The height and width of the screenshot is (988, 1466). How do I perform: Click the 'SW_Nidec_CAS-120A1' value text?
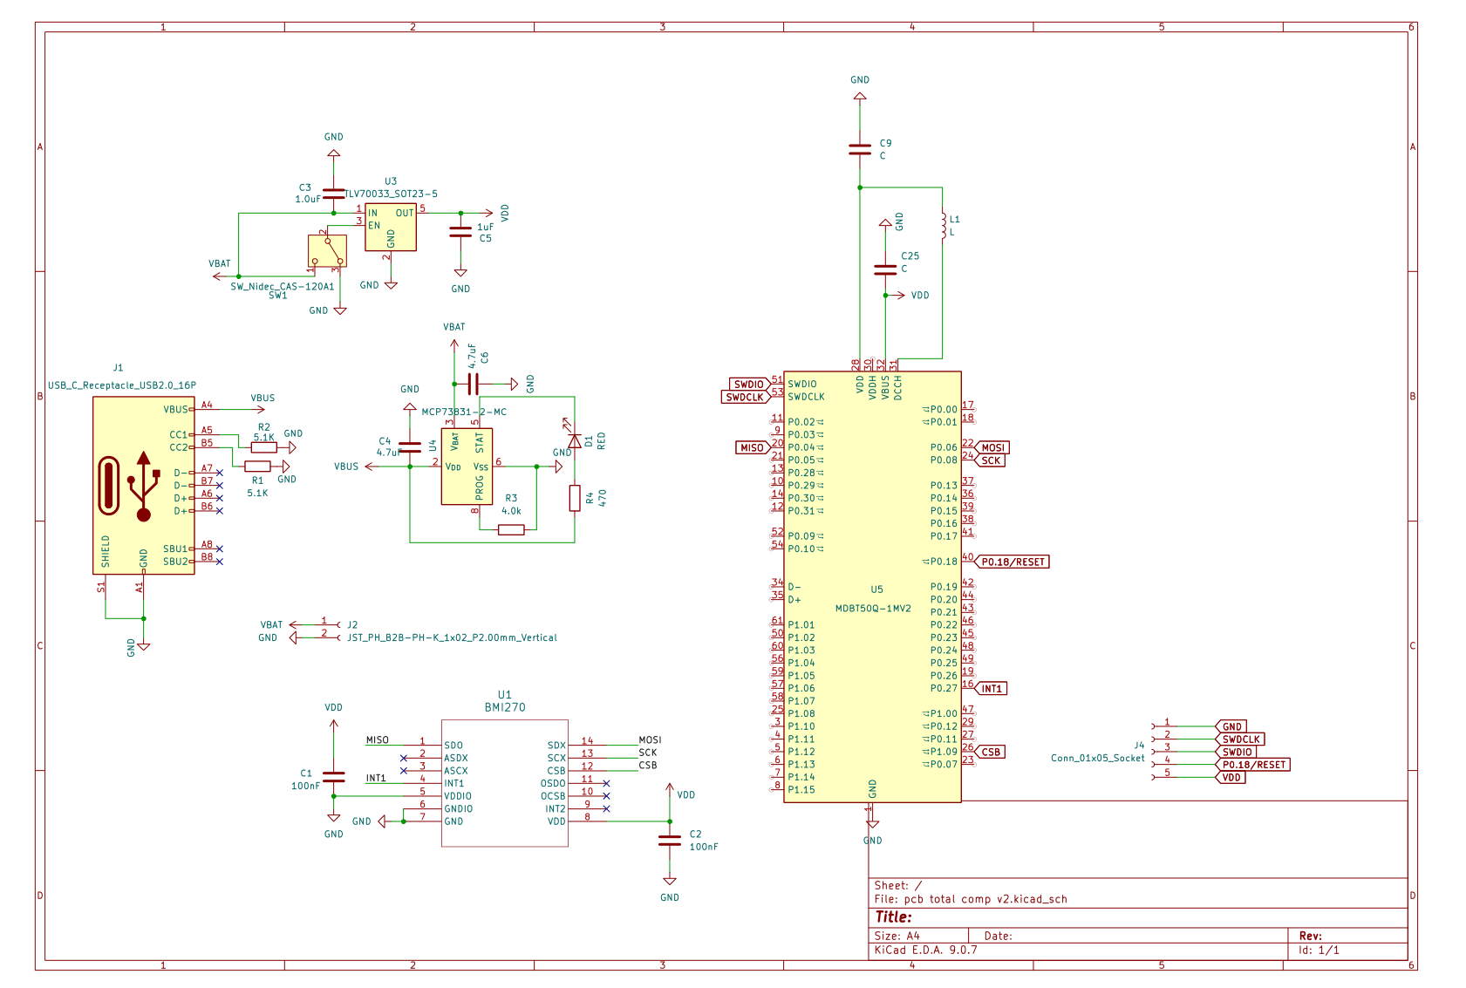tap(283, 286)
